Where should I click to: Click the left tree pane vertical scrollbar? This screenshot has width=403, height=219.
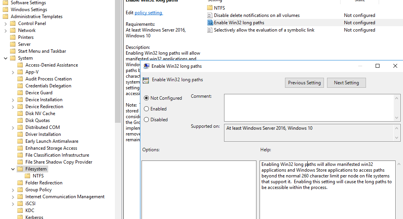pyautogui.click(x=118, y=62)
